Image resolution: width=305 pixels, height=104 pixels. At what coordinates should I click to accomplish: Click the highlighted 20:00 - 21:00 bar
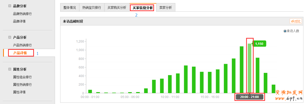(x=249, y=68)
